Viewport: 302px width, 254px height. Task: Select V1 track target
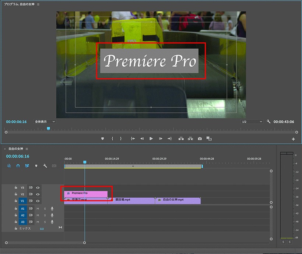[x=22, y=201]
